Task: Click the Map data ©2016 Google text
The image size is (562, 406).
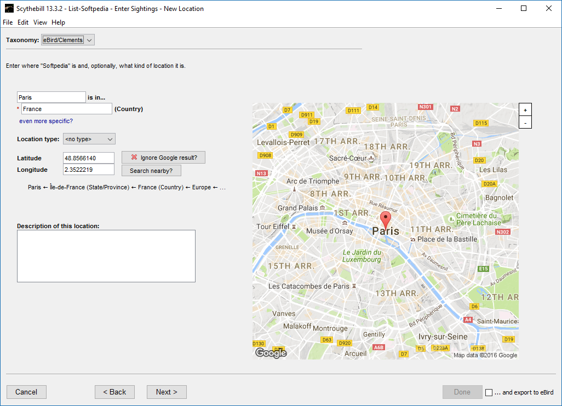Action: 485,355
